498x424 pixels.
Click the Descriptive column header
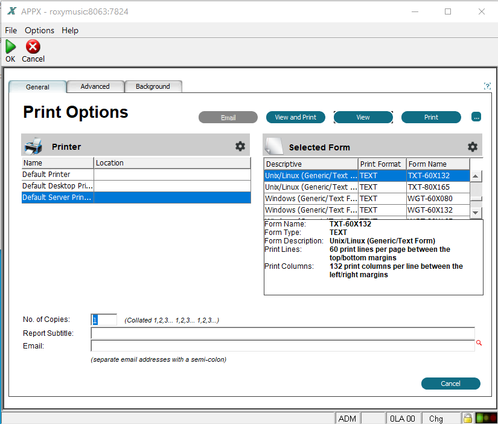click(311, 164)
